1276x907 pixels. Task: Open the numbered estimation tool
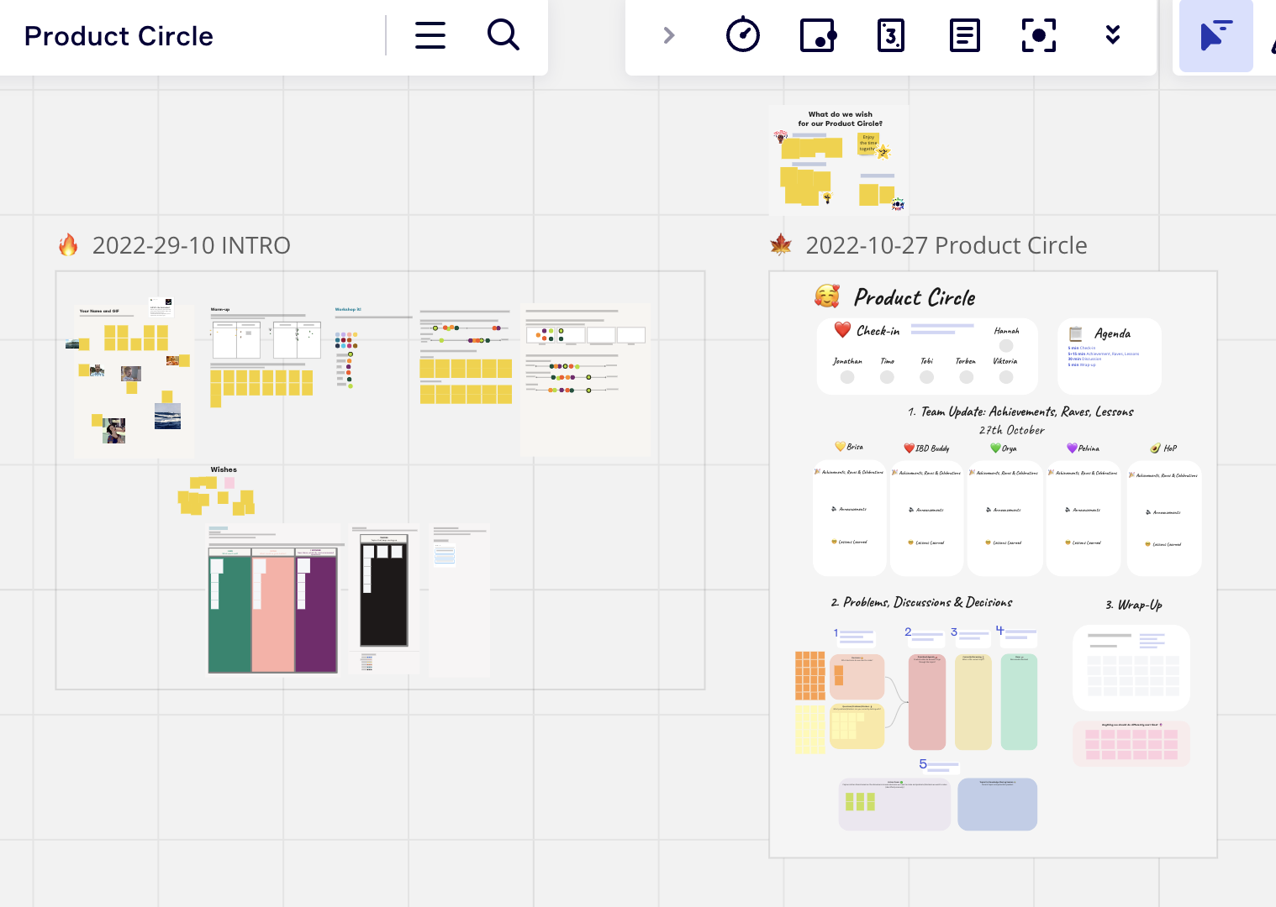tap(891, 35)
